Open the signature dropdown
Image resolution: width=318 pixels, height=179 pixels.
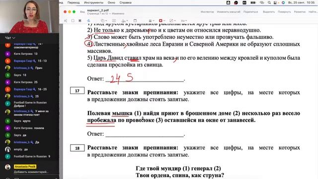(125, 21)
